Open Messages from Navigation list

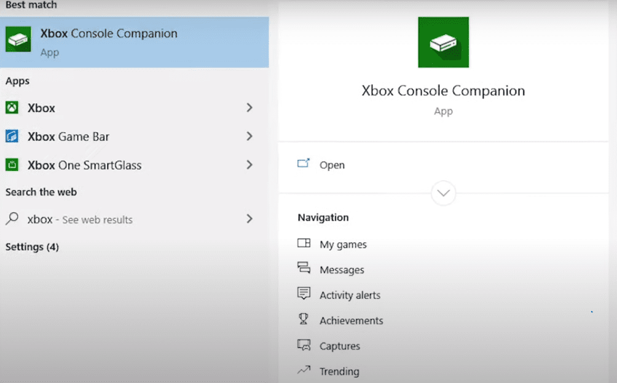coord(342,270)
